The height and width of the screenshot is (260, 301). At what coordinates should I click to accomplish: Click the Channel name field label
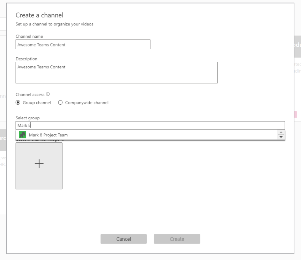pyautogui.click(x=29, y=36)
